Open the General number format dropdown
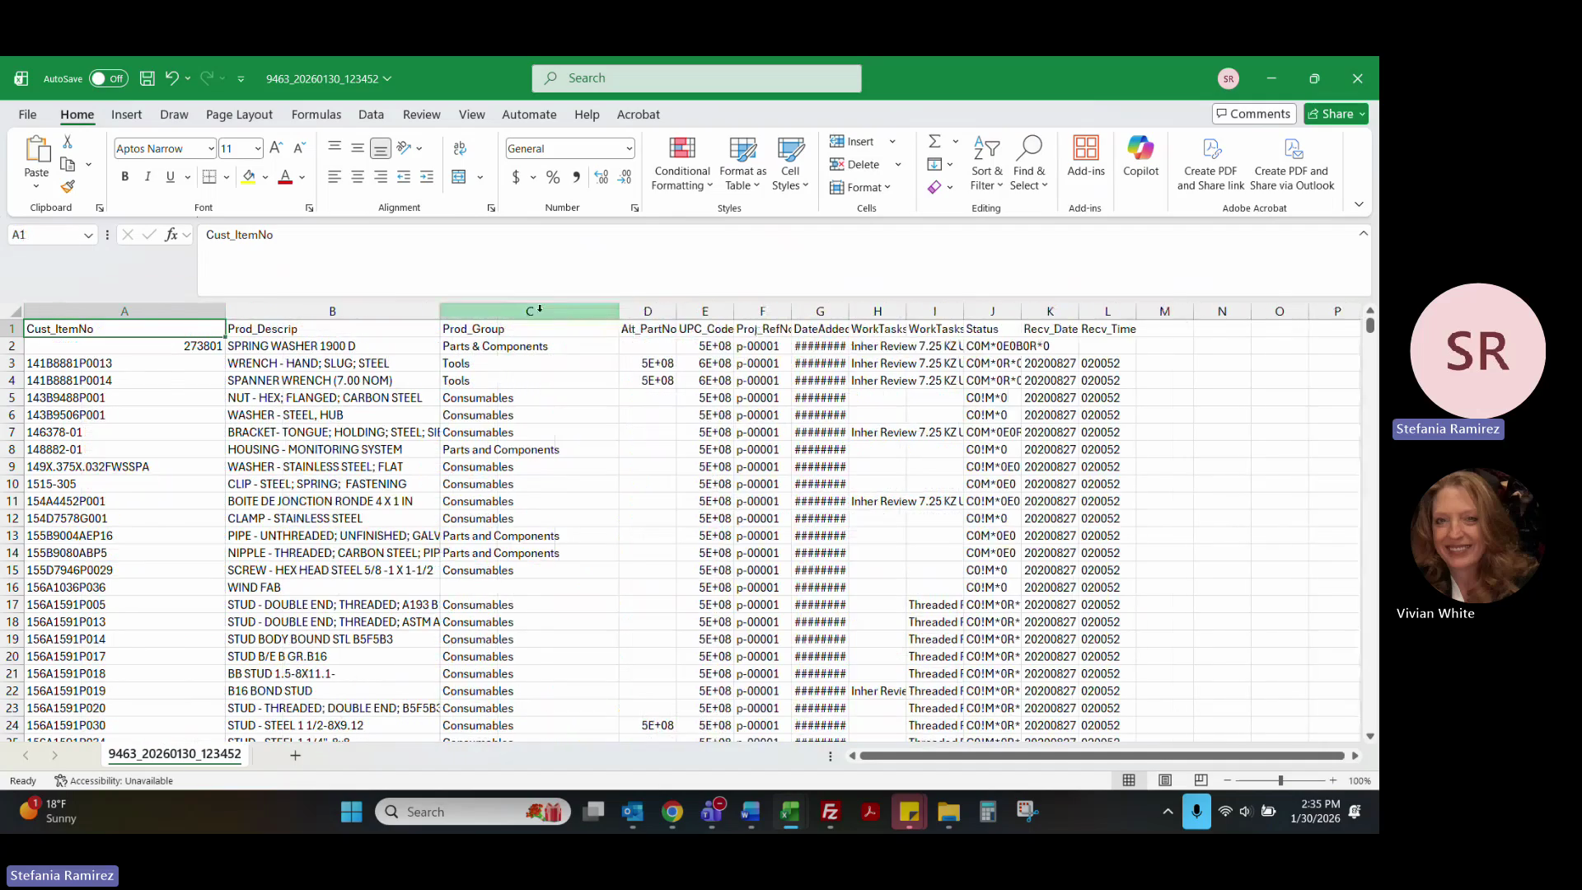The width and height of the screenshot is (1582, 890). (x=629, y=148)
